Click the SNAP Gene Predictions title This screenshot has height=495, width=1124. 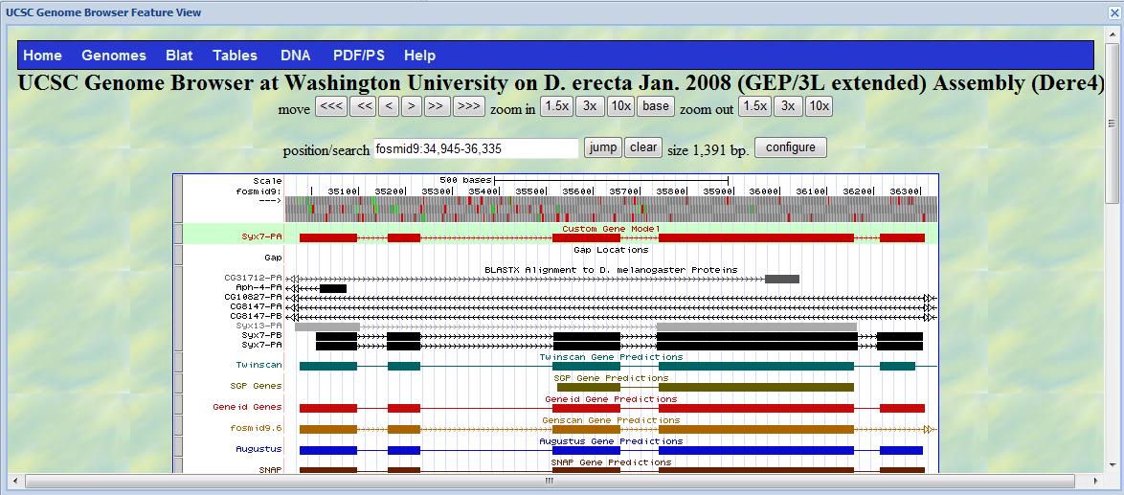tap(612, 462)
